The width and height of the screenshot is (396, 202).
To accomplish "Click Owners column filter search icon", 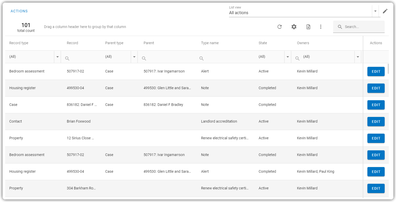I will (297, 58).
